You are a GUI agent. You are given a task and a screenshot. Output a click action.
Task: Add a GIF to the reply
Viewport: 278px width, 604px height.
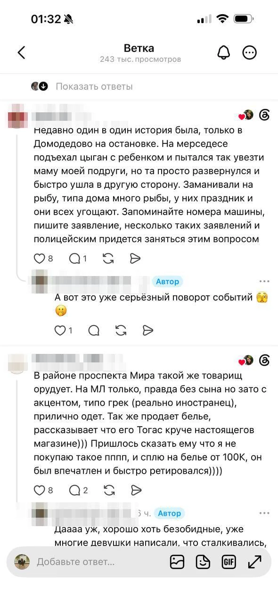(229, 562)
